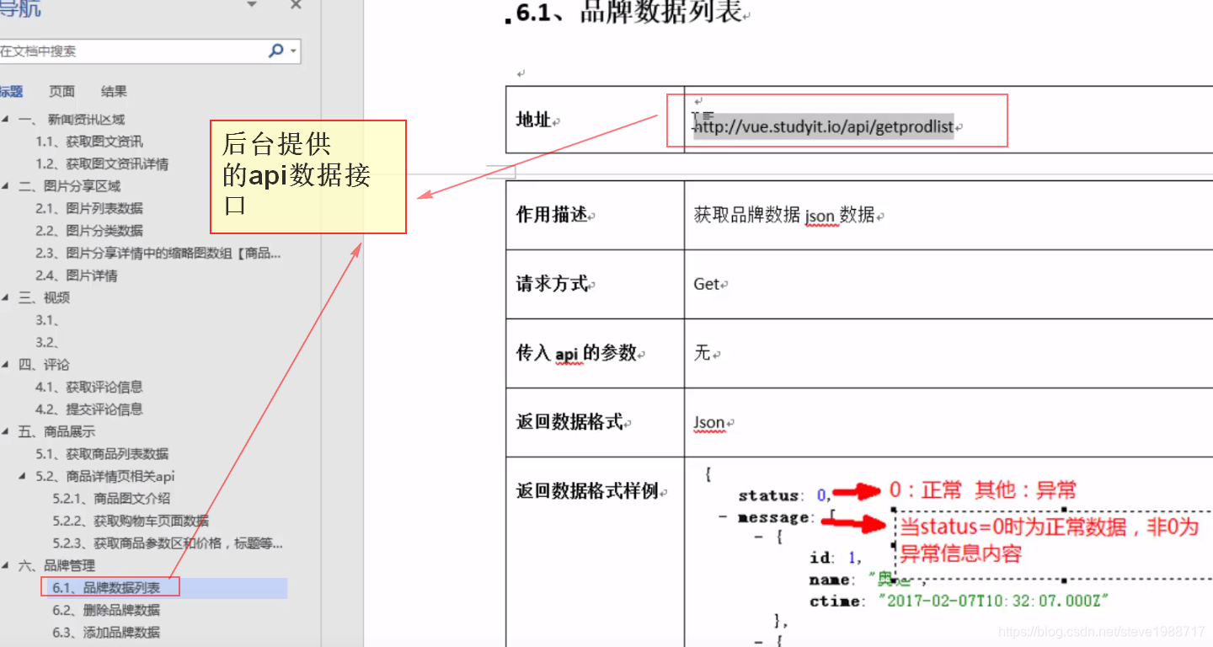
Task: Select the 3.2、 heading entry
Action: 47,342
